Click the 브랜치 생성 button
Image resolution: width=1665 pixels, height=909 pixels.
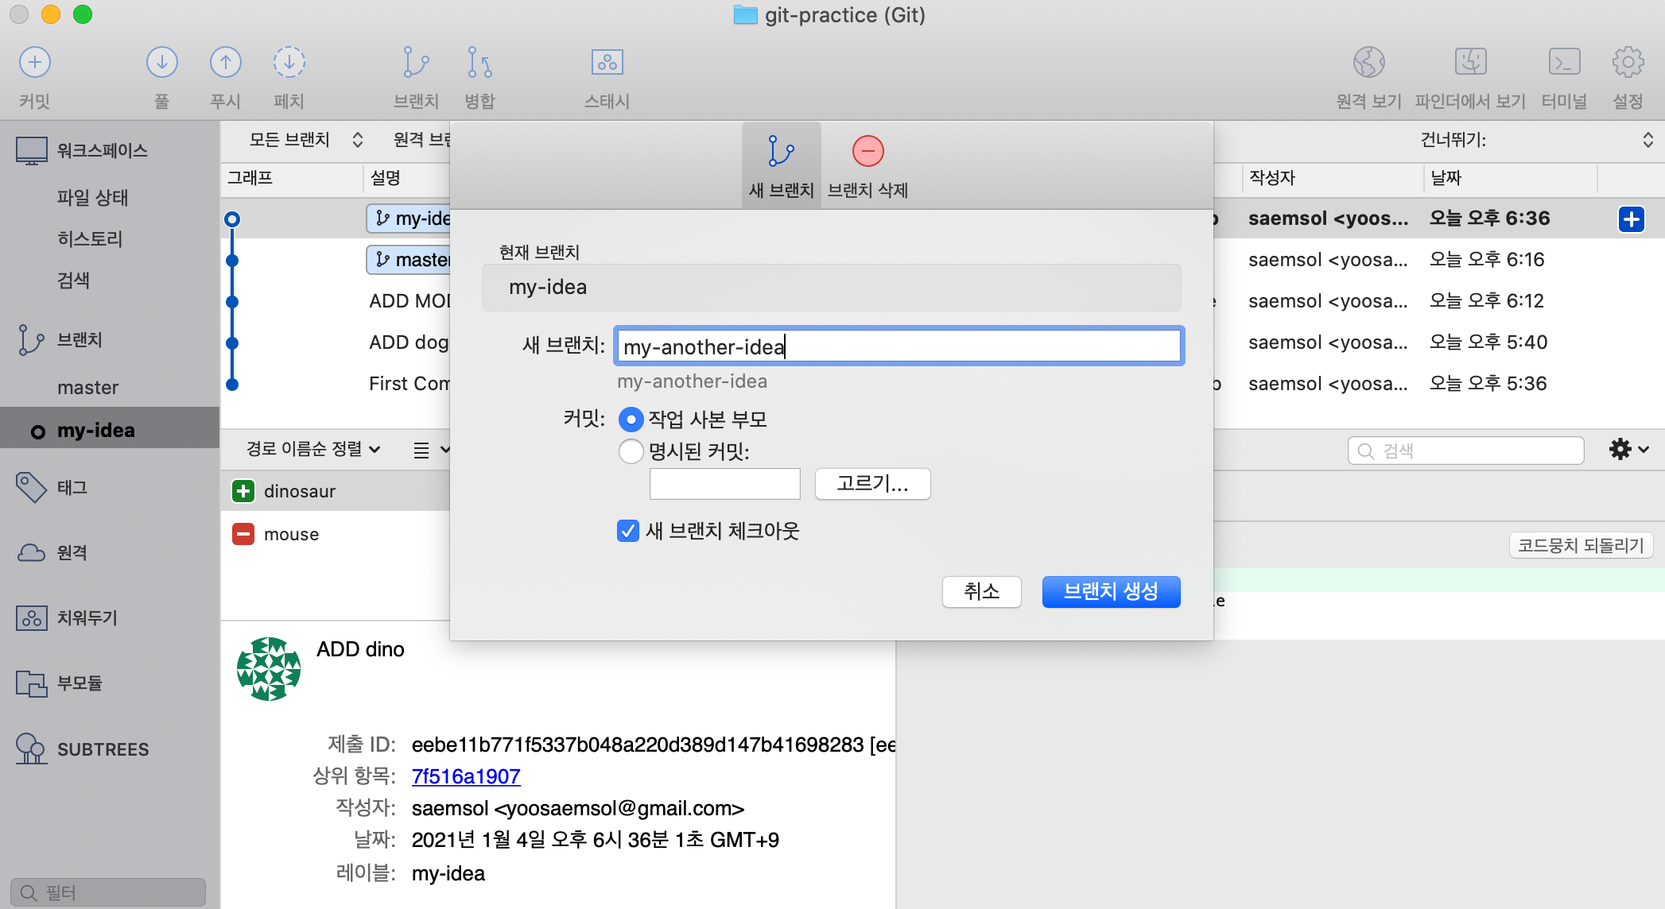point(1111,591)
